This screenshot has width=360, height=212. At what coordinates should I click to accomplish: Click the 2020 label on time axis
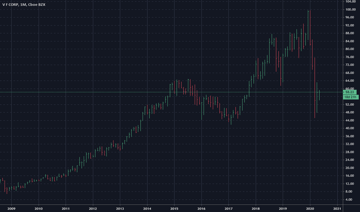pos(310,209)
